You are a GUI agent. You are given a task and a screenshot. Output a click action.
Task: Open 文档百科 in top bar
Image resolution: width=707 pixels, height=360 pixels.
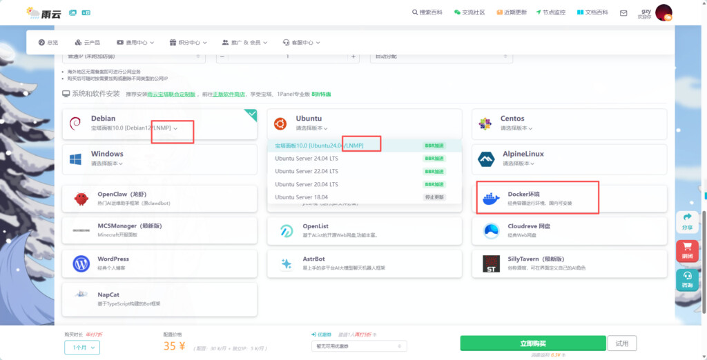(592, 12)
